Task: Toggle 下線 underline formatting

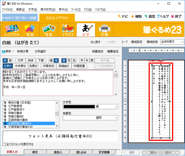Action: pos(41,60)
